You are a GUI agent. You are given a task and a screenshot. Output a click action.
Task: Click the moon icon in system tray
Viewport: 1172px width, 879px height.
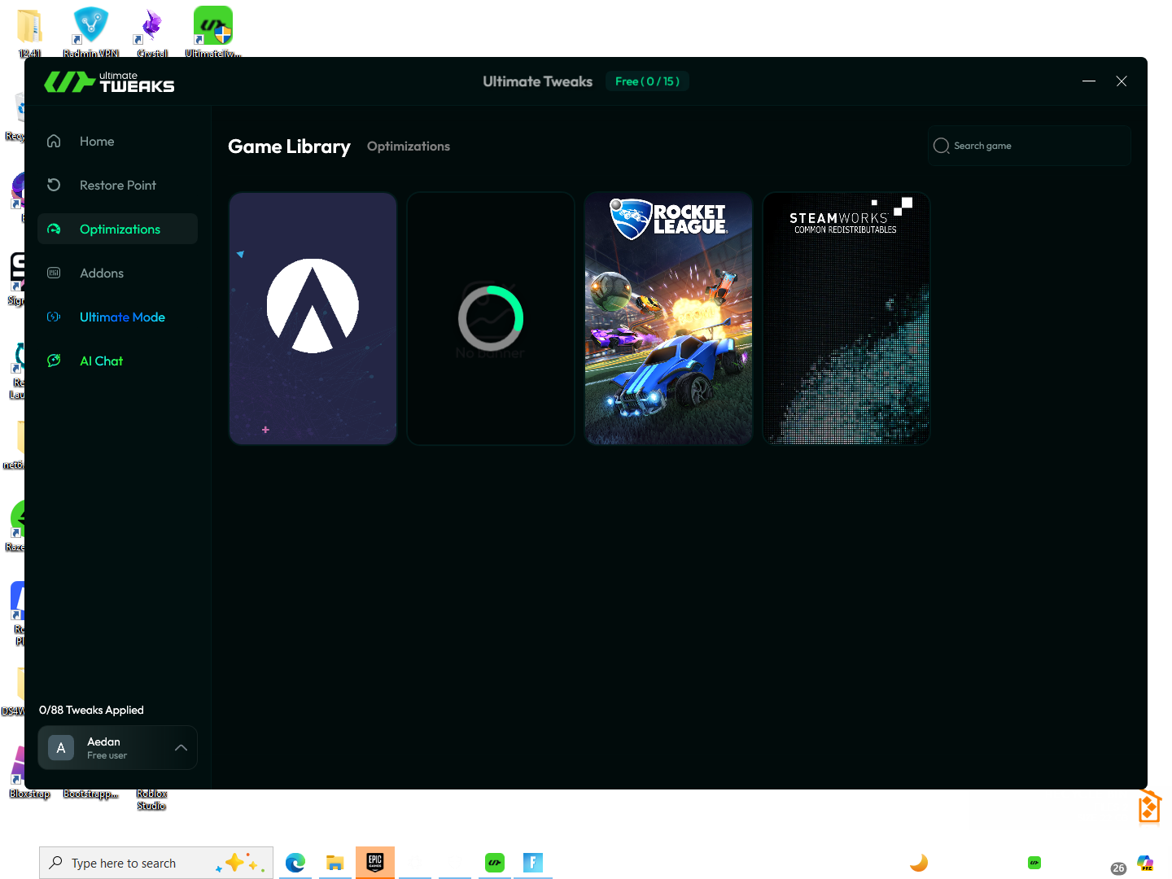[x=919, y=863]
